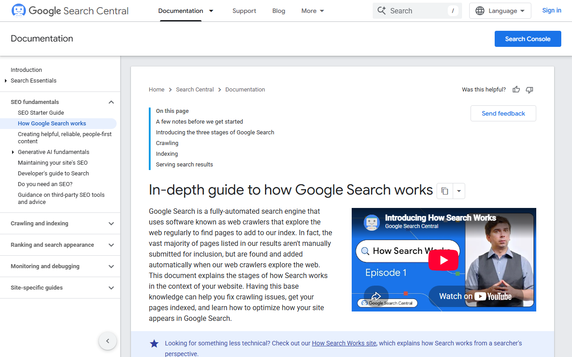The width and height of the screenshot is (572, 357).
Task: Expand Crawling and indexing section
Action: tap(111, 224)
